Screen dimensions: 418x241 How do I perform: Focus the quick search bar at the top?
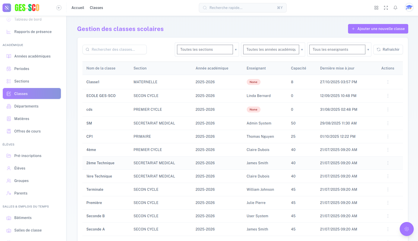[242, 8]
